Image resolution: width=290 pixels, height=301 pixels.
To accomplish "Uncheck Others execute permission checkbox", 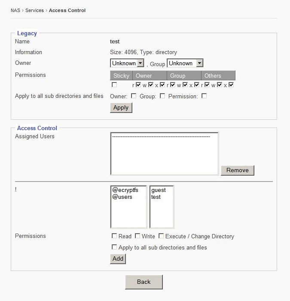I will tap(231, 85).
